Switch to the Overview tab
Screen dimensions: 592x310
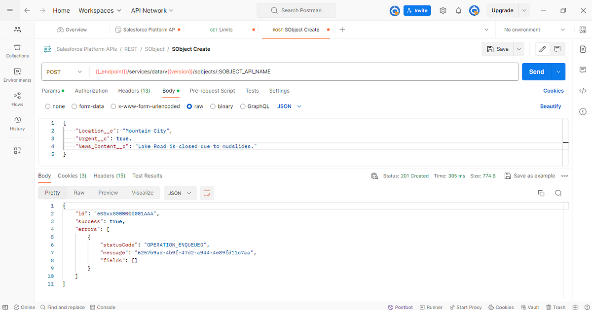click(x=72, y=30)
